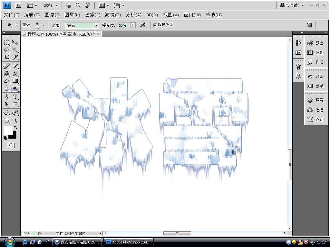Viewport: 330px width, 247px height.
Task: Select the 3D Orbit camera tool
Action: coord(15,113)
